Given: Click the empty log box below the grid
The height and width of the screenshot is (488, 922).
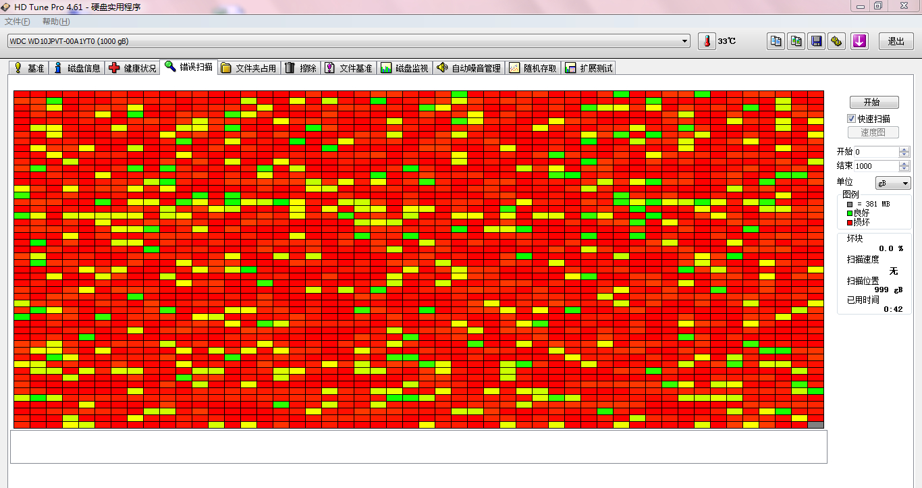Looking at the screenshot, I should tap(418, 447).
